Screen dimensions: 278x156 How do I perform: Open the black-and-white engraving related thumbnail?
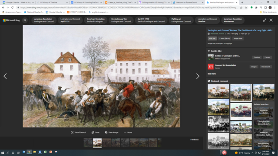pos(218,124)
